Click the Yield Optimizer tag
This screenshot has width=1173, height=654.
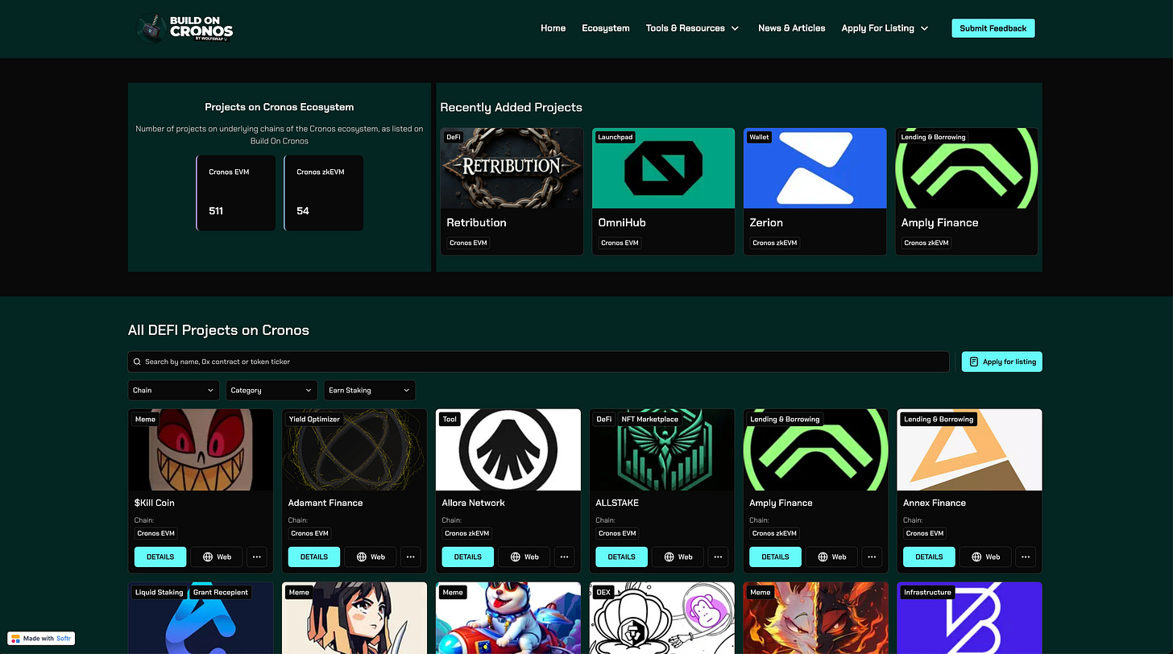click(314, 419)
